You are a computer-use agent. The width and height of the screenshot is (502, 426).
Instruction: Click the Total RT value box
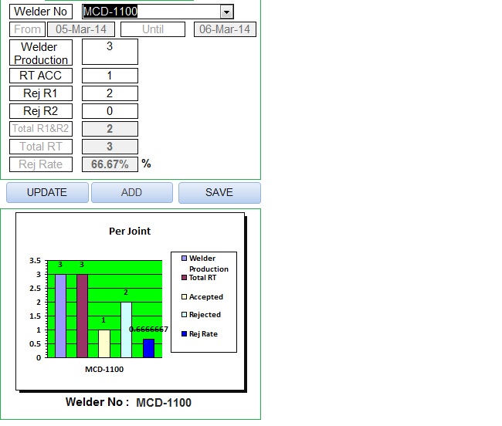110,147
